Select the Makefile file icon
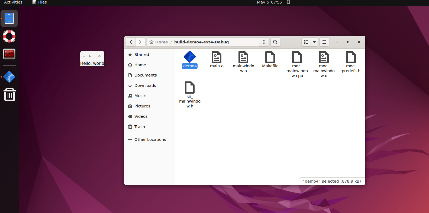The width and height of the screenshot is (429, 213). tap(270, 57)
